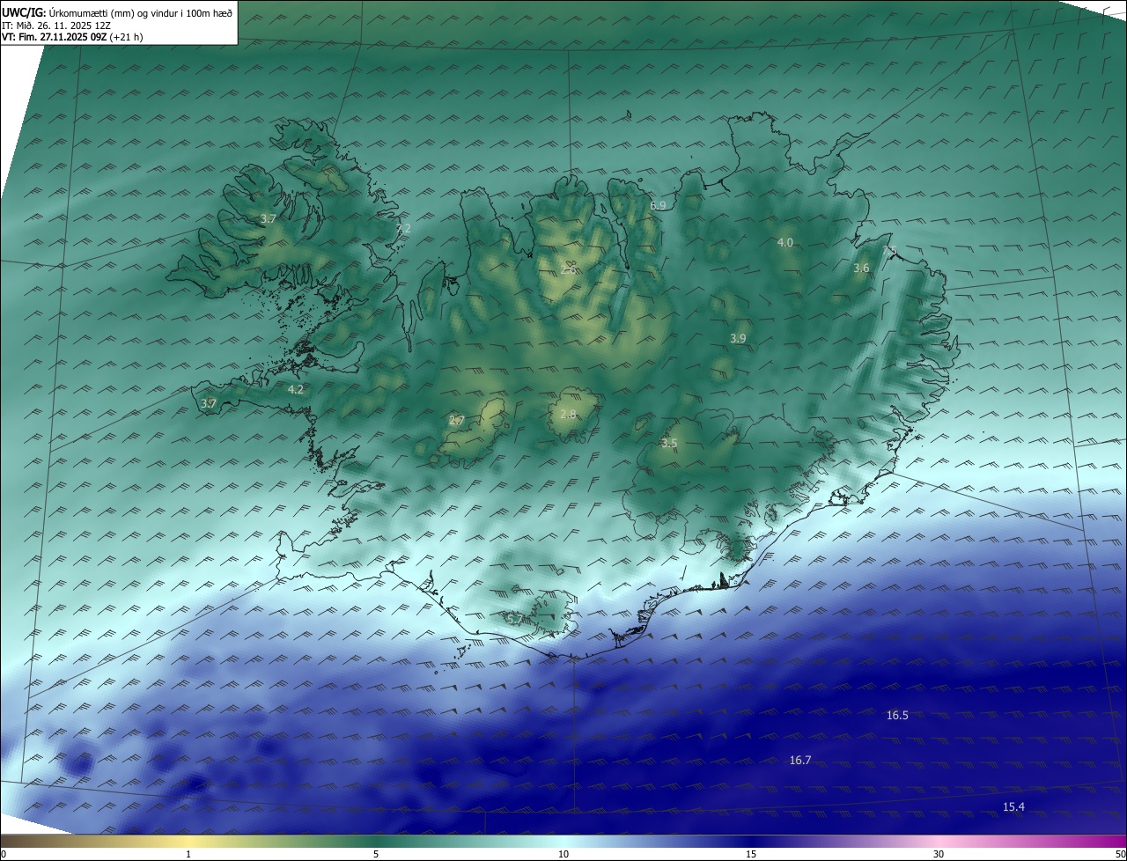Click the 16.5 value over the ocean
Viewport: 1127px width, 861px height.
897,716
